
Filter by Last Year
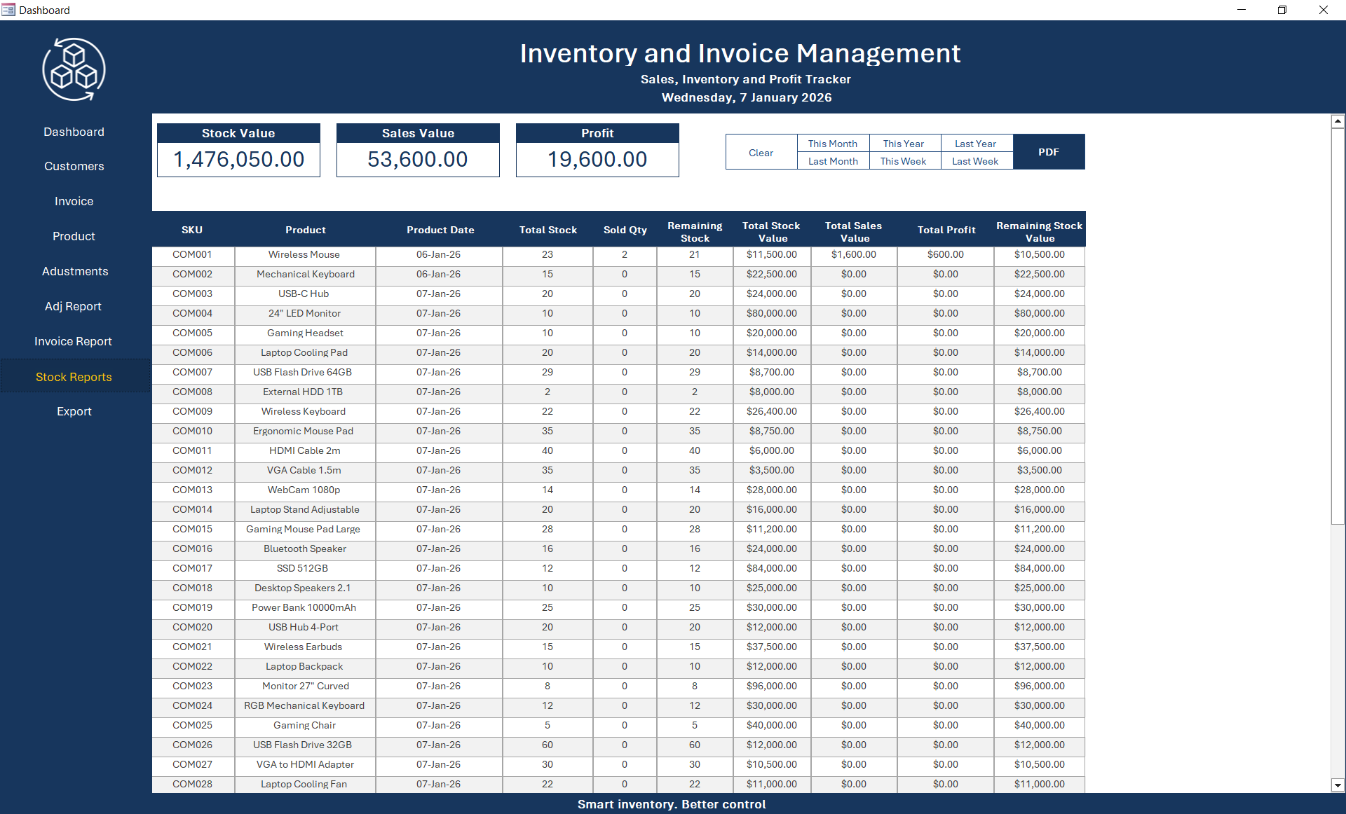tap(976, 144)
